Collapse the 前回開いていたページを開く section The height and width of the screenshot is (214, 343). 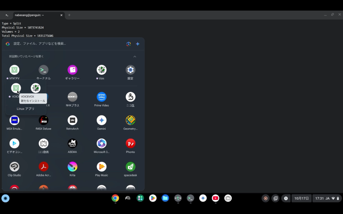135,57
